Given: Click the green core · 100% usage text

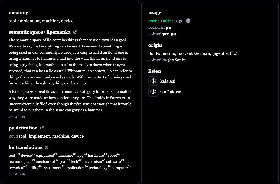Looking at the screenshot, I should pos(160,21).
